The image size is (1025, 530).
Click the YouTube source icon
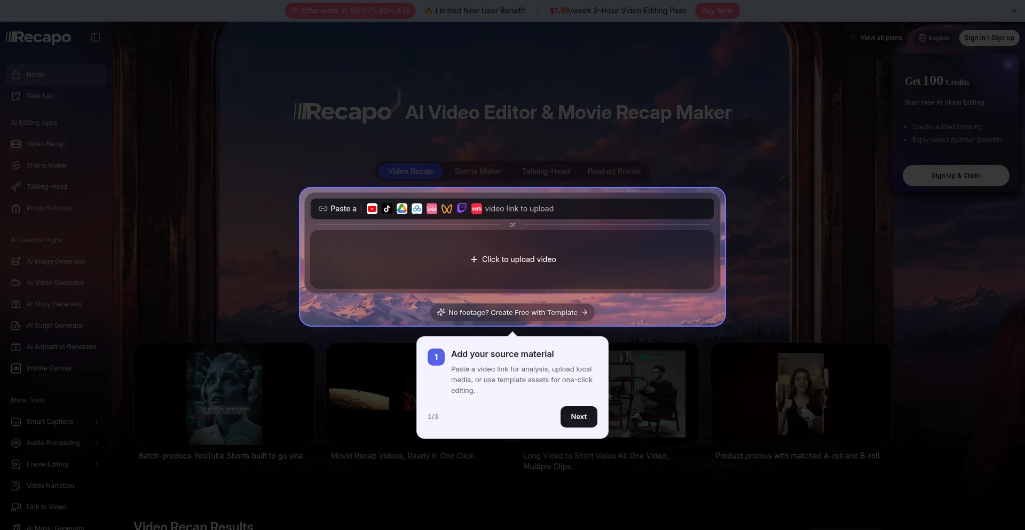(x=372, y=209)
